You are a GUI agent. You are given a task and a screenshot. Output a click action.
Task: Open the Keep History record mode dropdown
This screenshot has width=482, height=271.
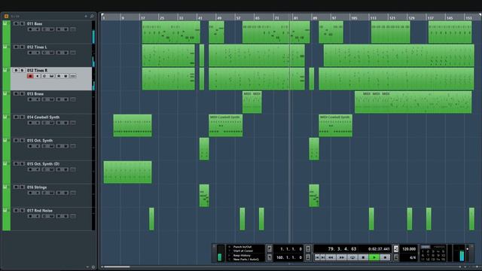(x=242, y=255)
